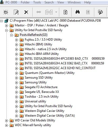Open the Tools menu

37,2
